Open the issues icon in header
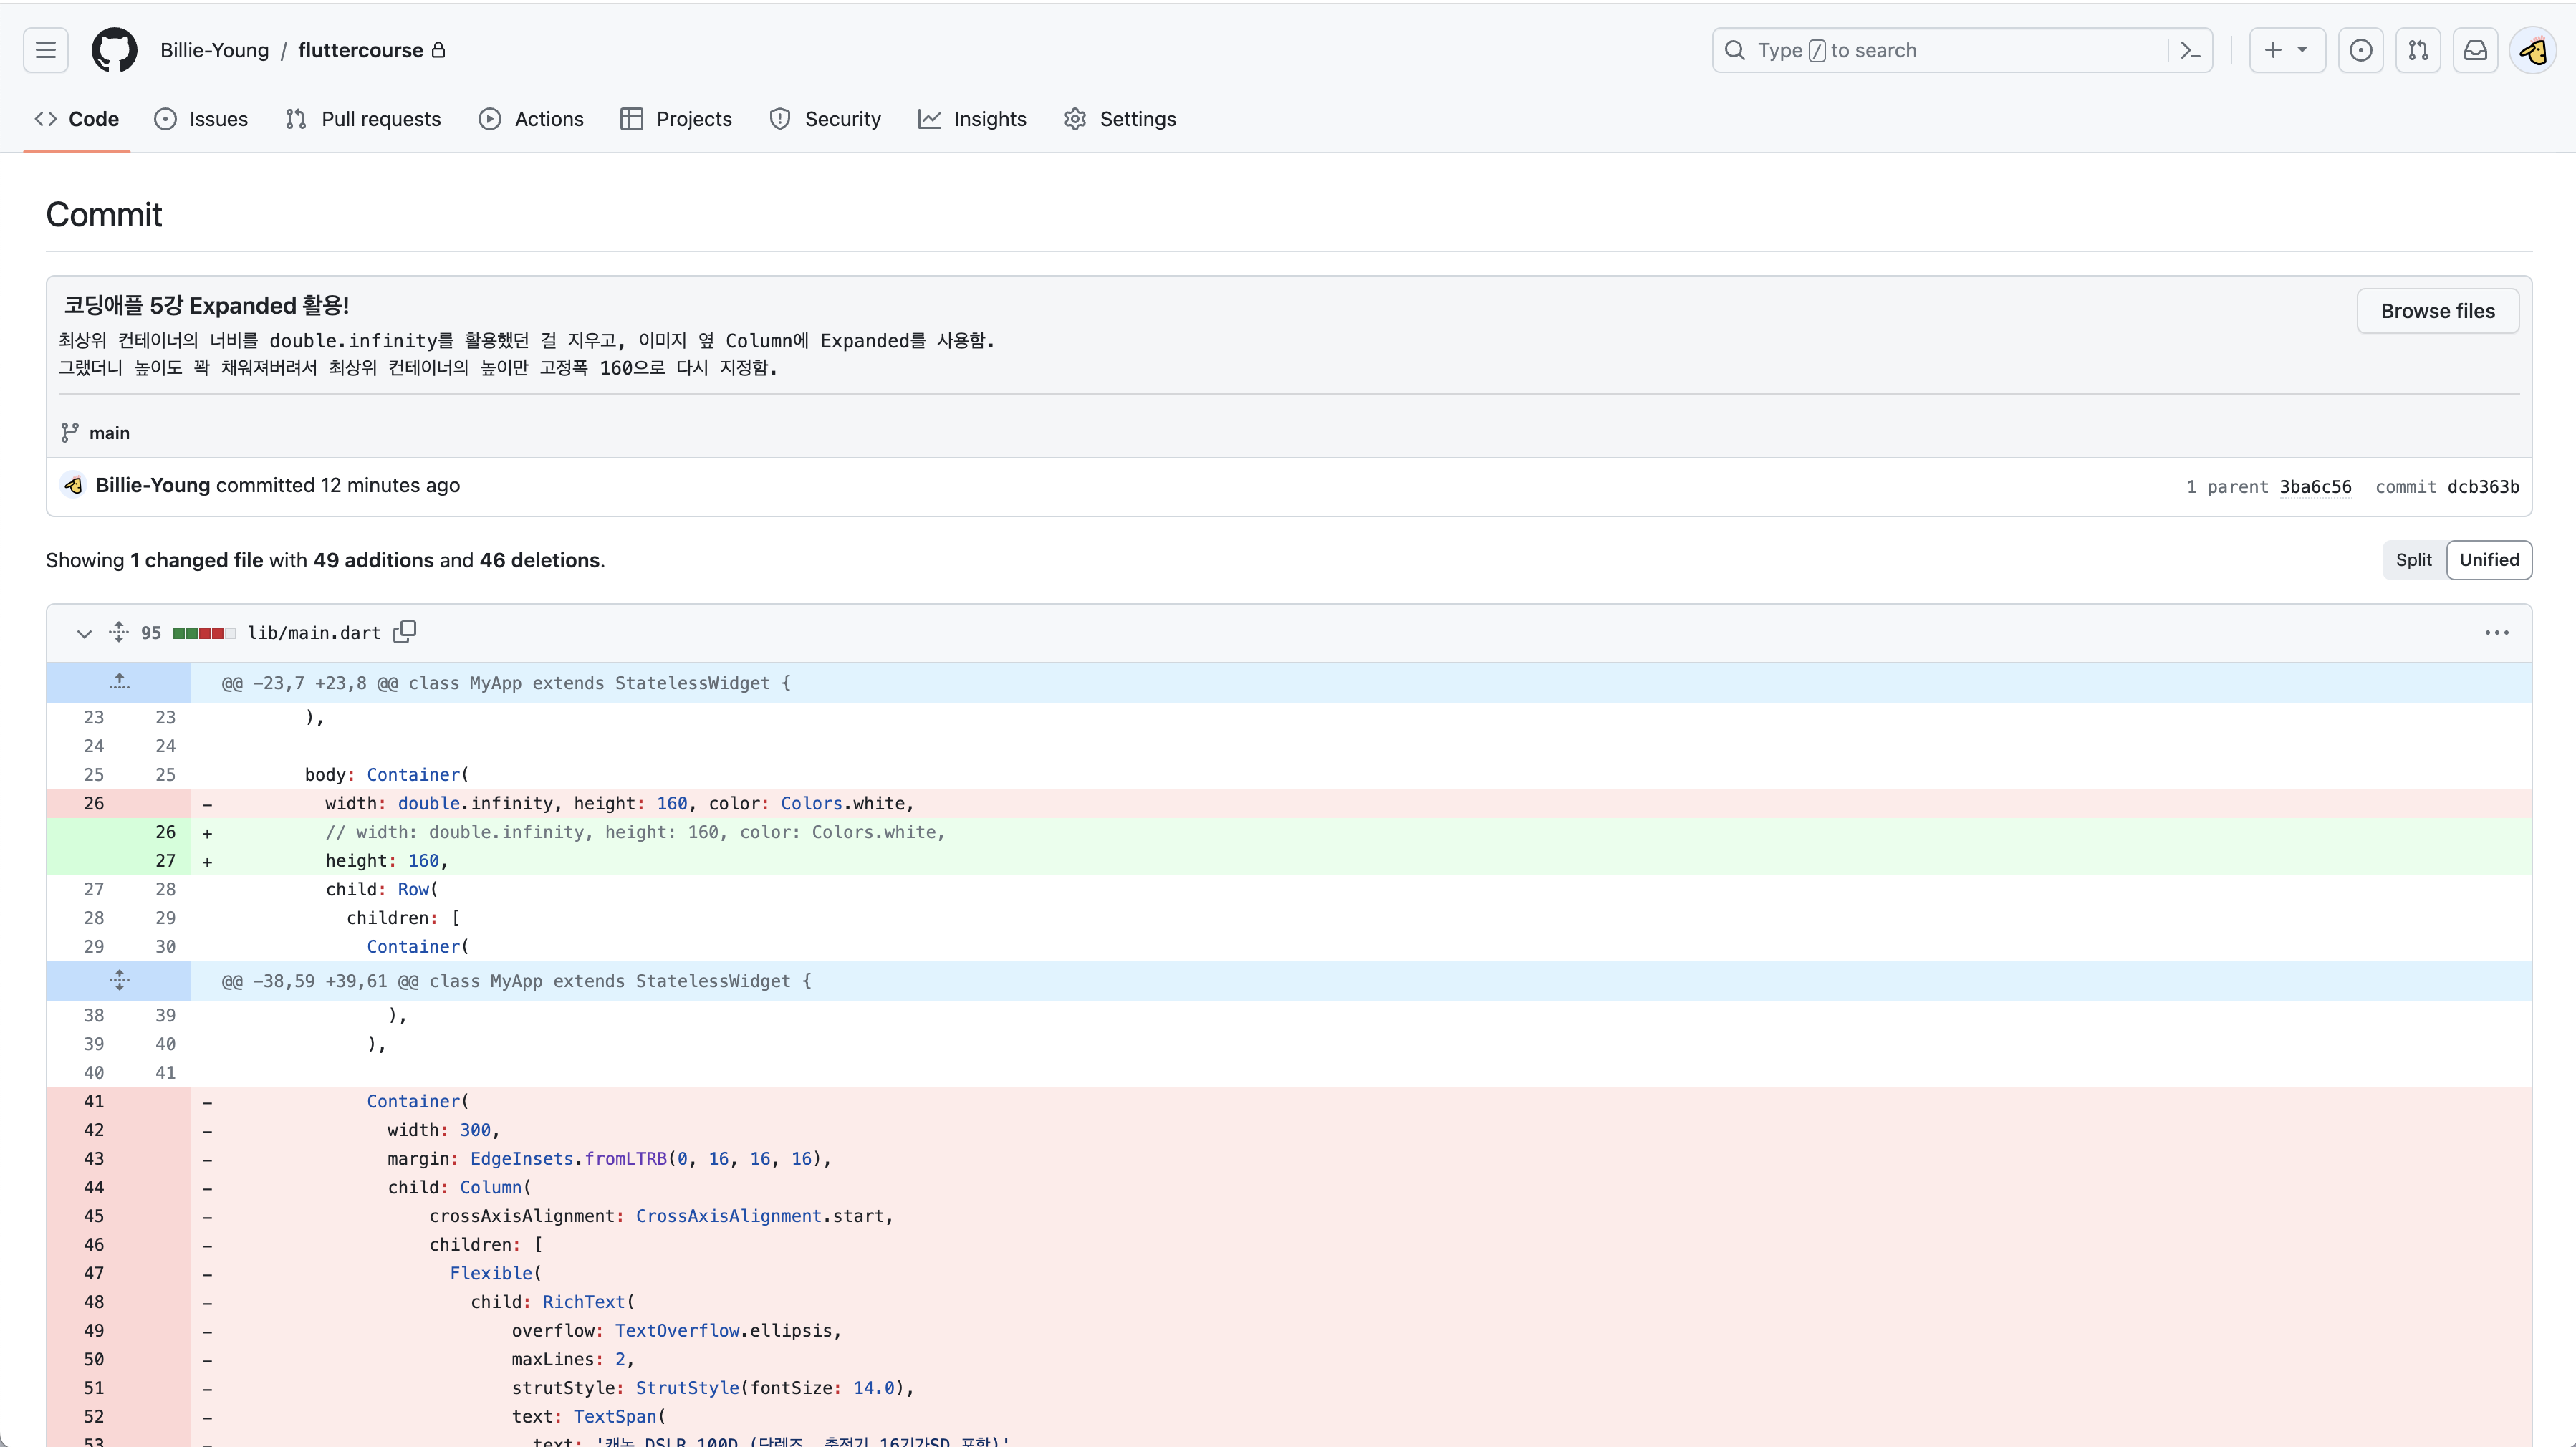 (2360, 50)
